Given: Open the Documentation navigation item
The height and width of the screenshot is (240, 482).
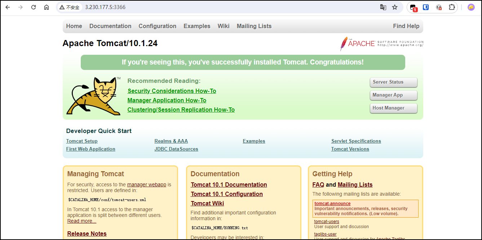Looking at the screenshot, I should pyautogui.click(x=110, y=26).
